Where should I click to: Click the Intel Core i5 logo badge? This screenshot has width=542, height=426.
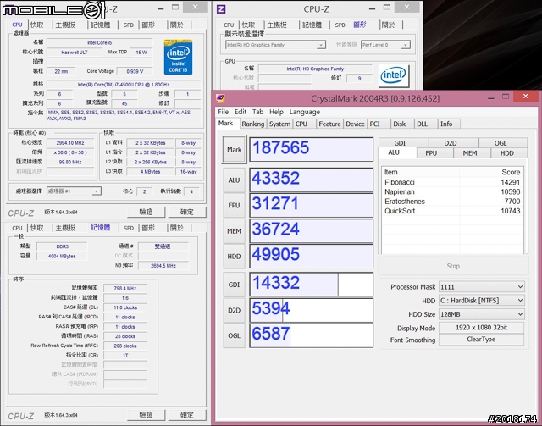[x=178, y=57]
